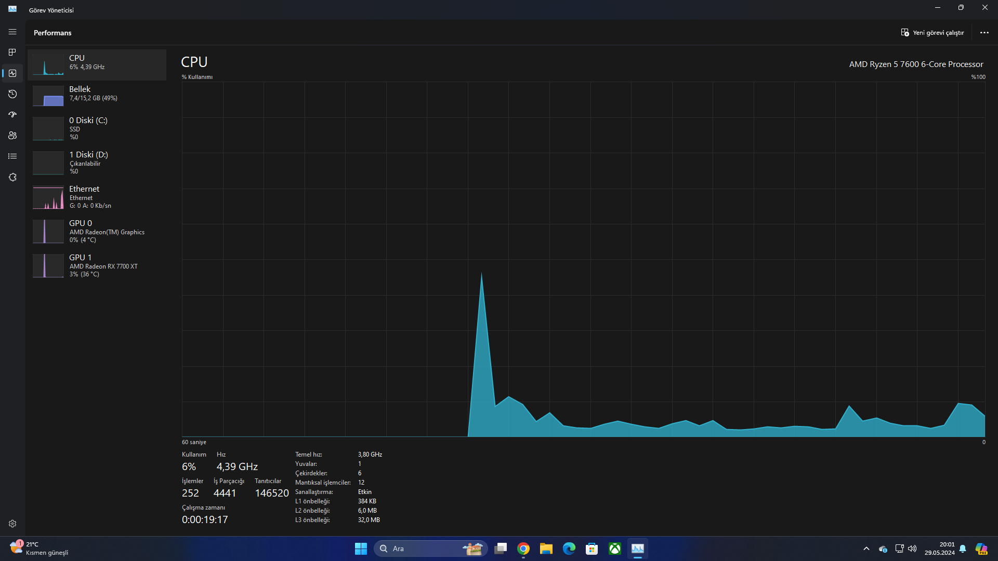Click the L1 önbelleği 384 KB value
The image size is (998, 561).
[x=367, y=501]
